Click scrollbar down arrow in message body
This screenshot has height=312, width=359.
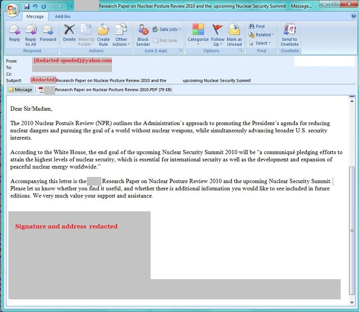pos(352,302)
